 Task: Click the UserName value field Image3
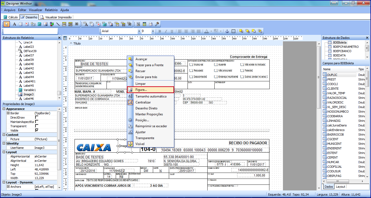coord(45,148)
